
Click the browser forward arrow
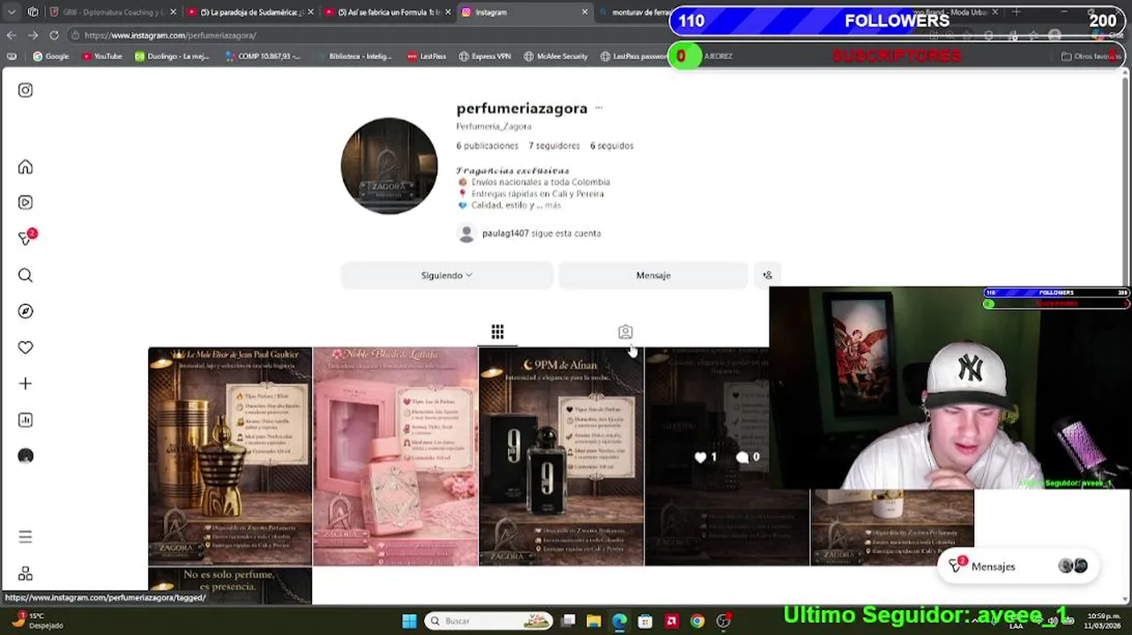33,35
